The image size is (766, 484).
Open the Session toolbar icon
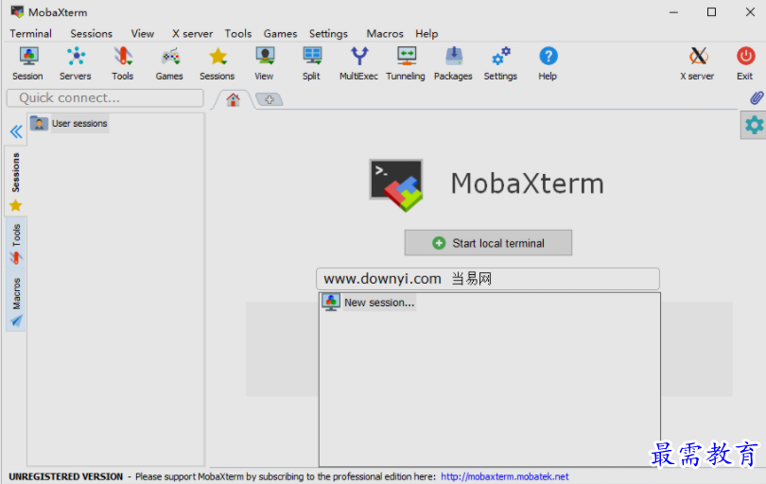(27, 63)
